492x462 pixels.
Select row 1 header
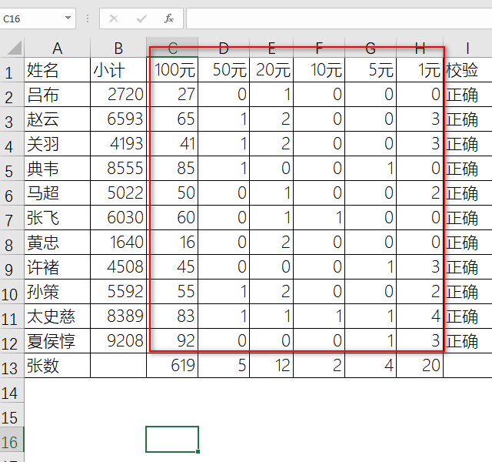12,70
